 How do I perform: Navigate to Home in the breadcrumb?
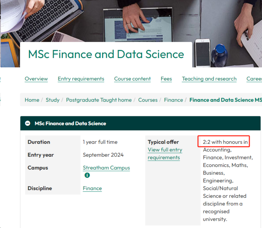(32, 100)
